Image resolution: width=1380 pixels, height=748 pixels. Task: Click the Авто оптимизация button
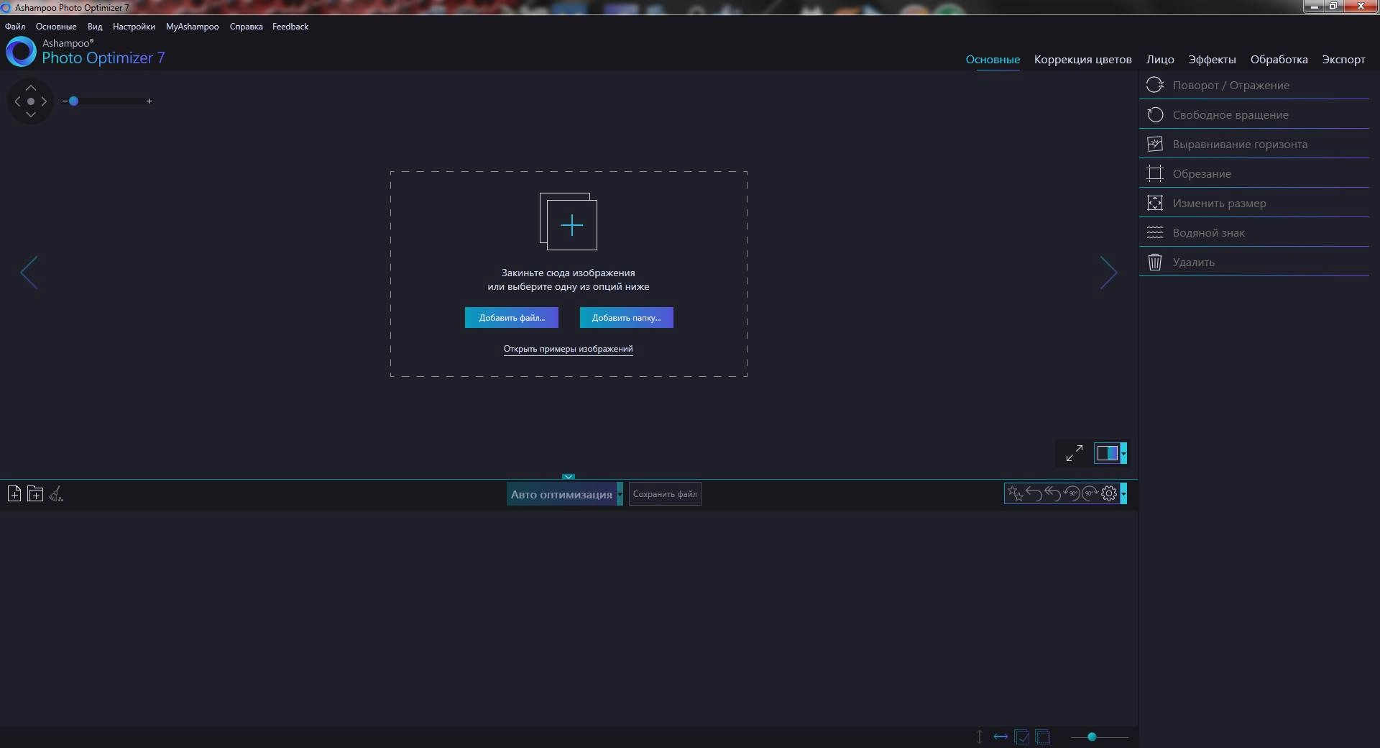(x=561, y=494)
